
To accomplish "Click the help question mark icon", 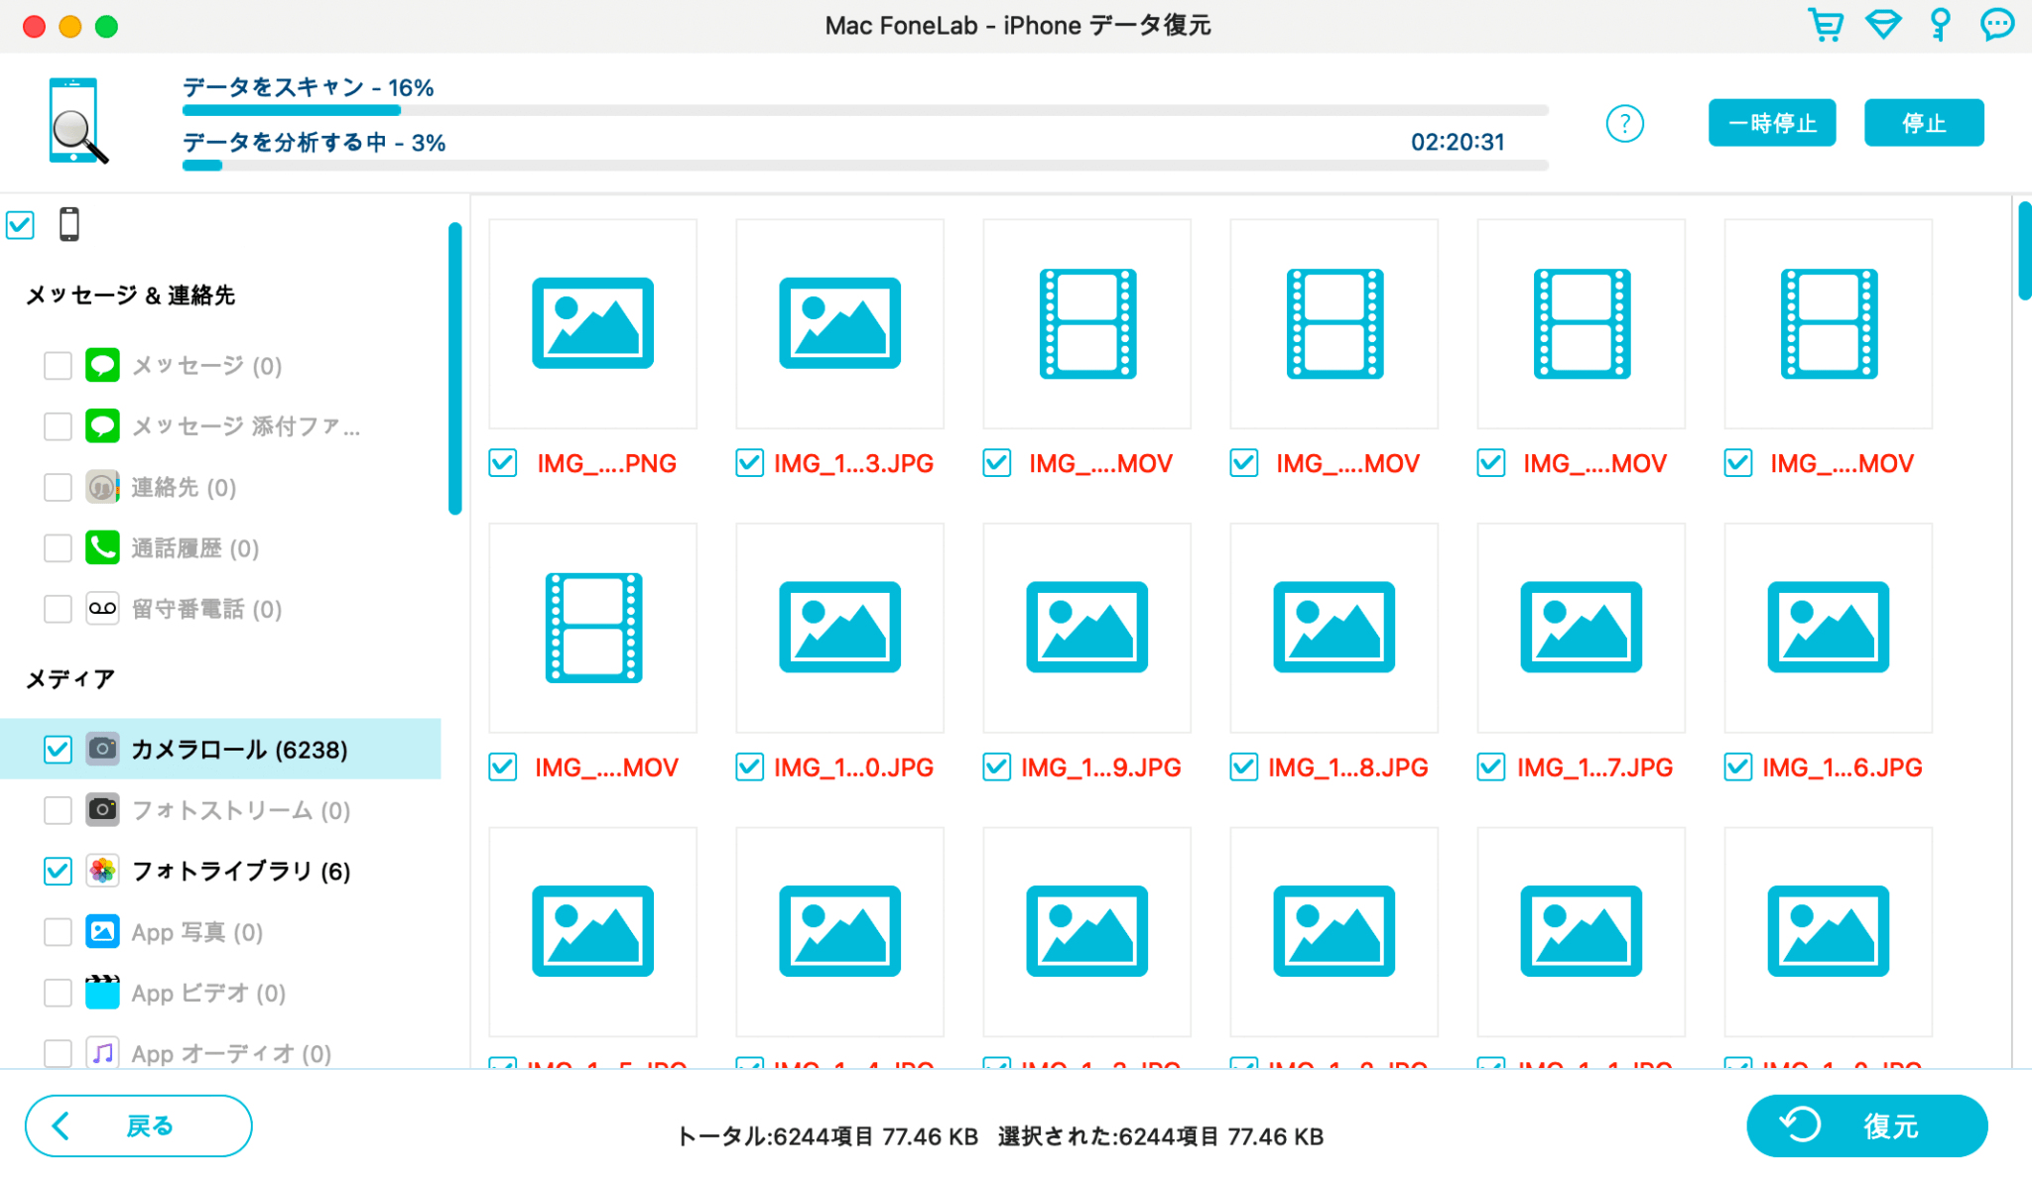I will (1624, 123).
